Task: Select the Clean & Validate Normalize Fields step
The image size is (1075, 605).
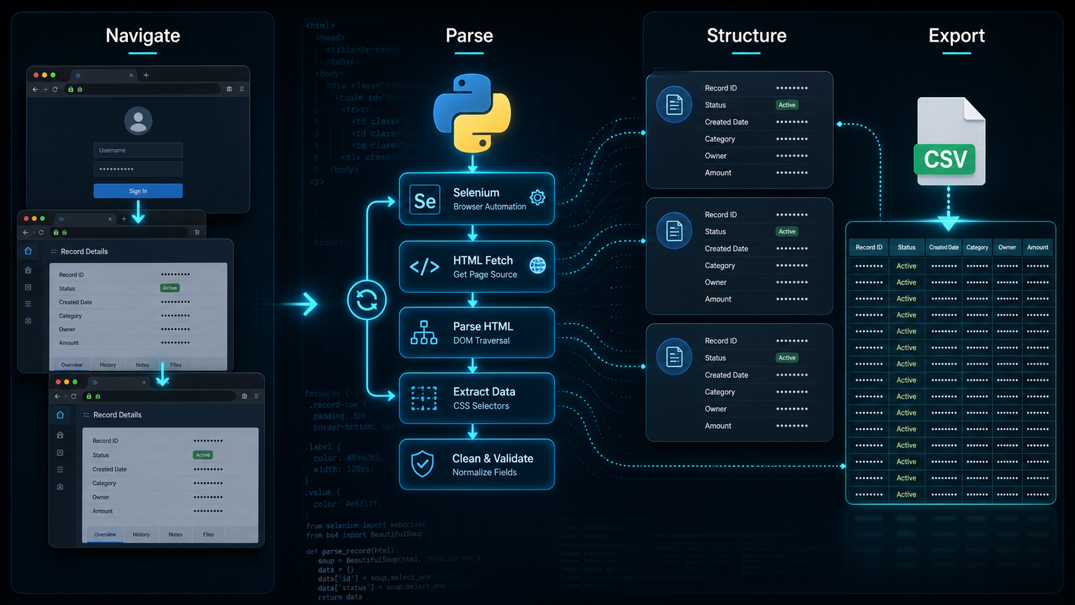Action: pyautogui.click(x=476, y=464)
